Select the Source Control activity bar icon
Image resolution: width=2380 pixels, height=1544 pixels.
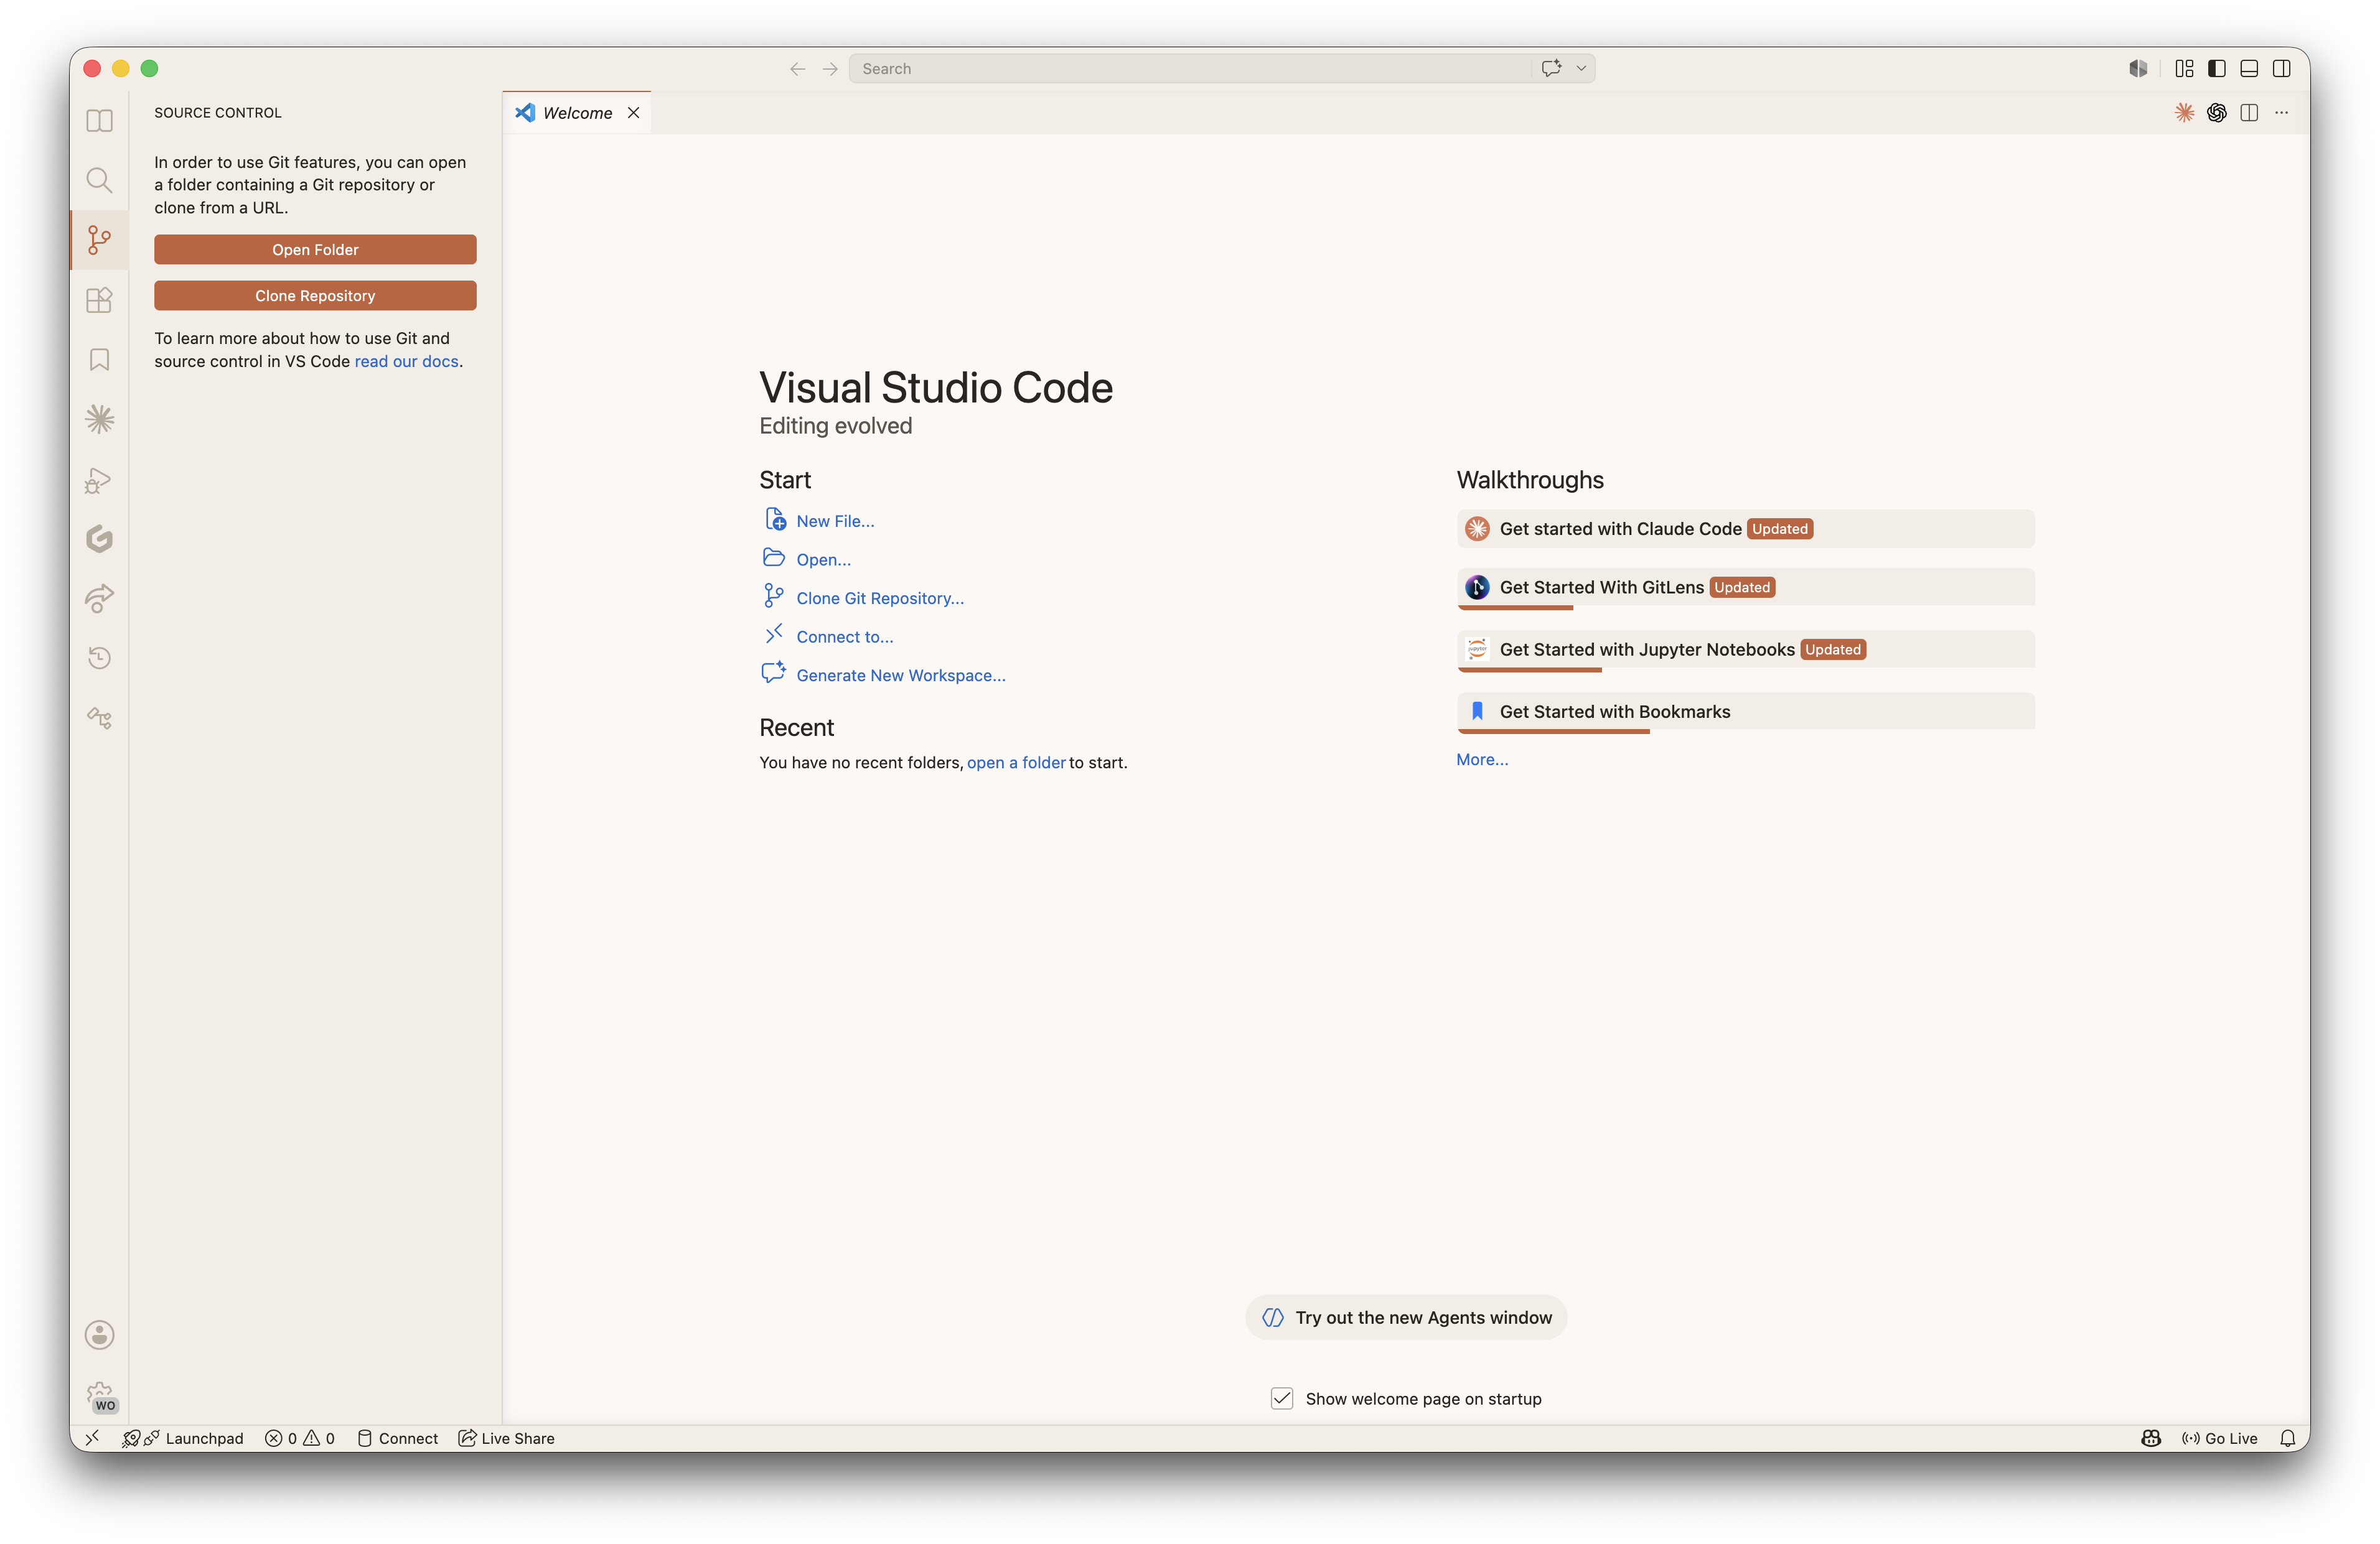click(x=99, y=240)
